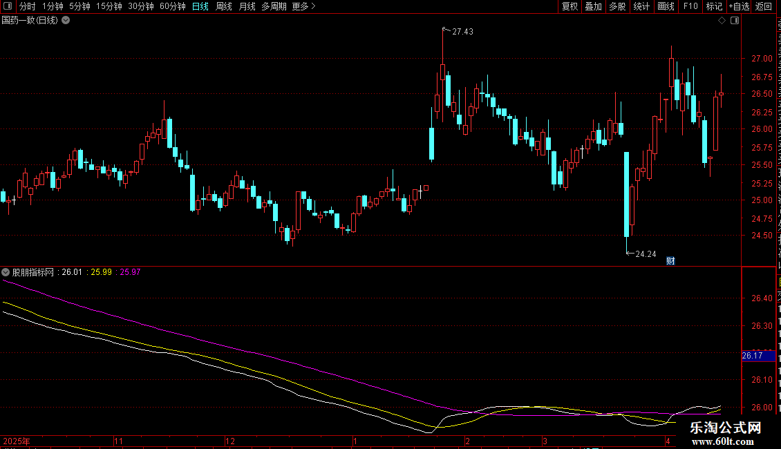
Task: Click the magenta 25.97 indicator value
Action: 130,271
